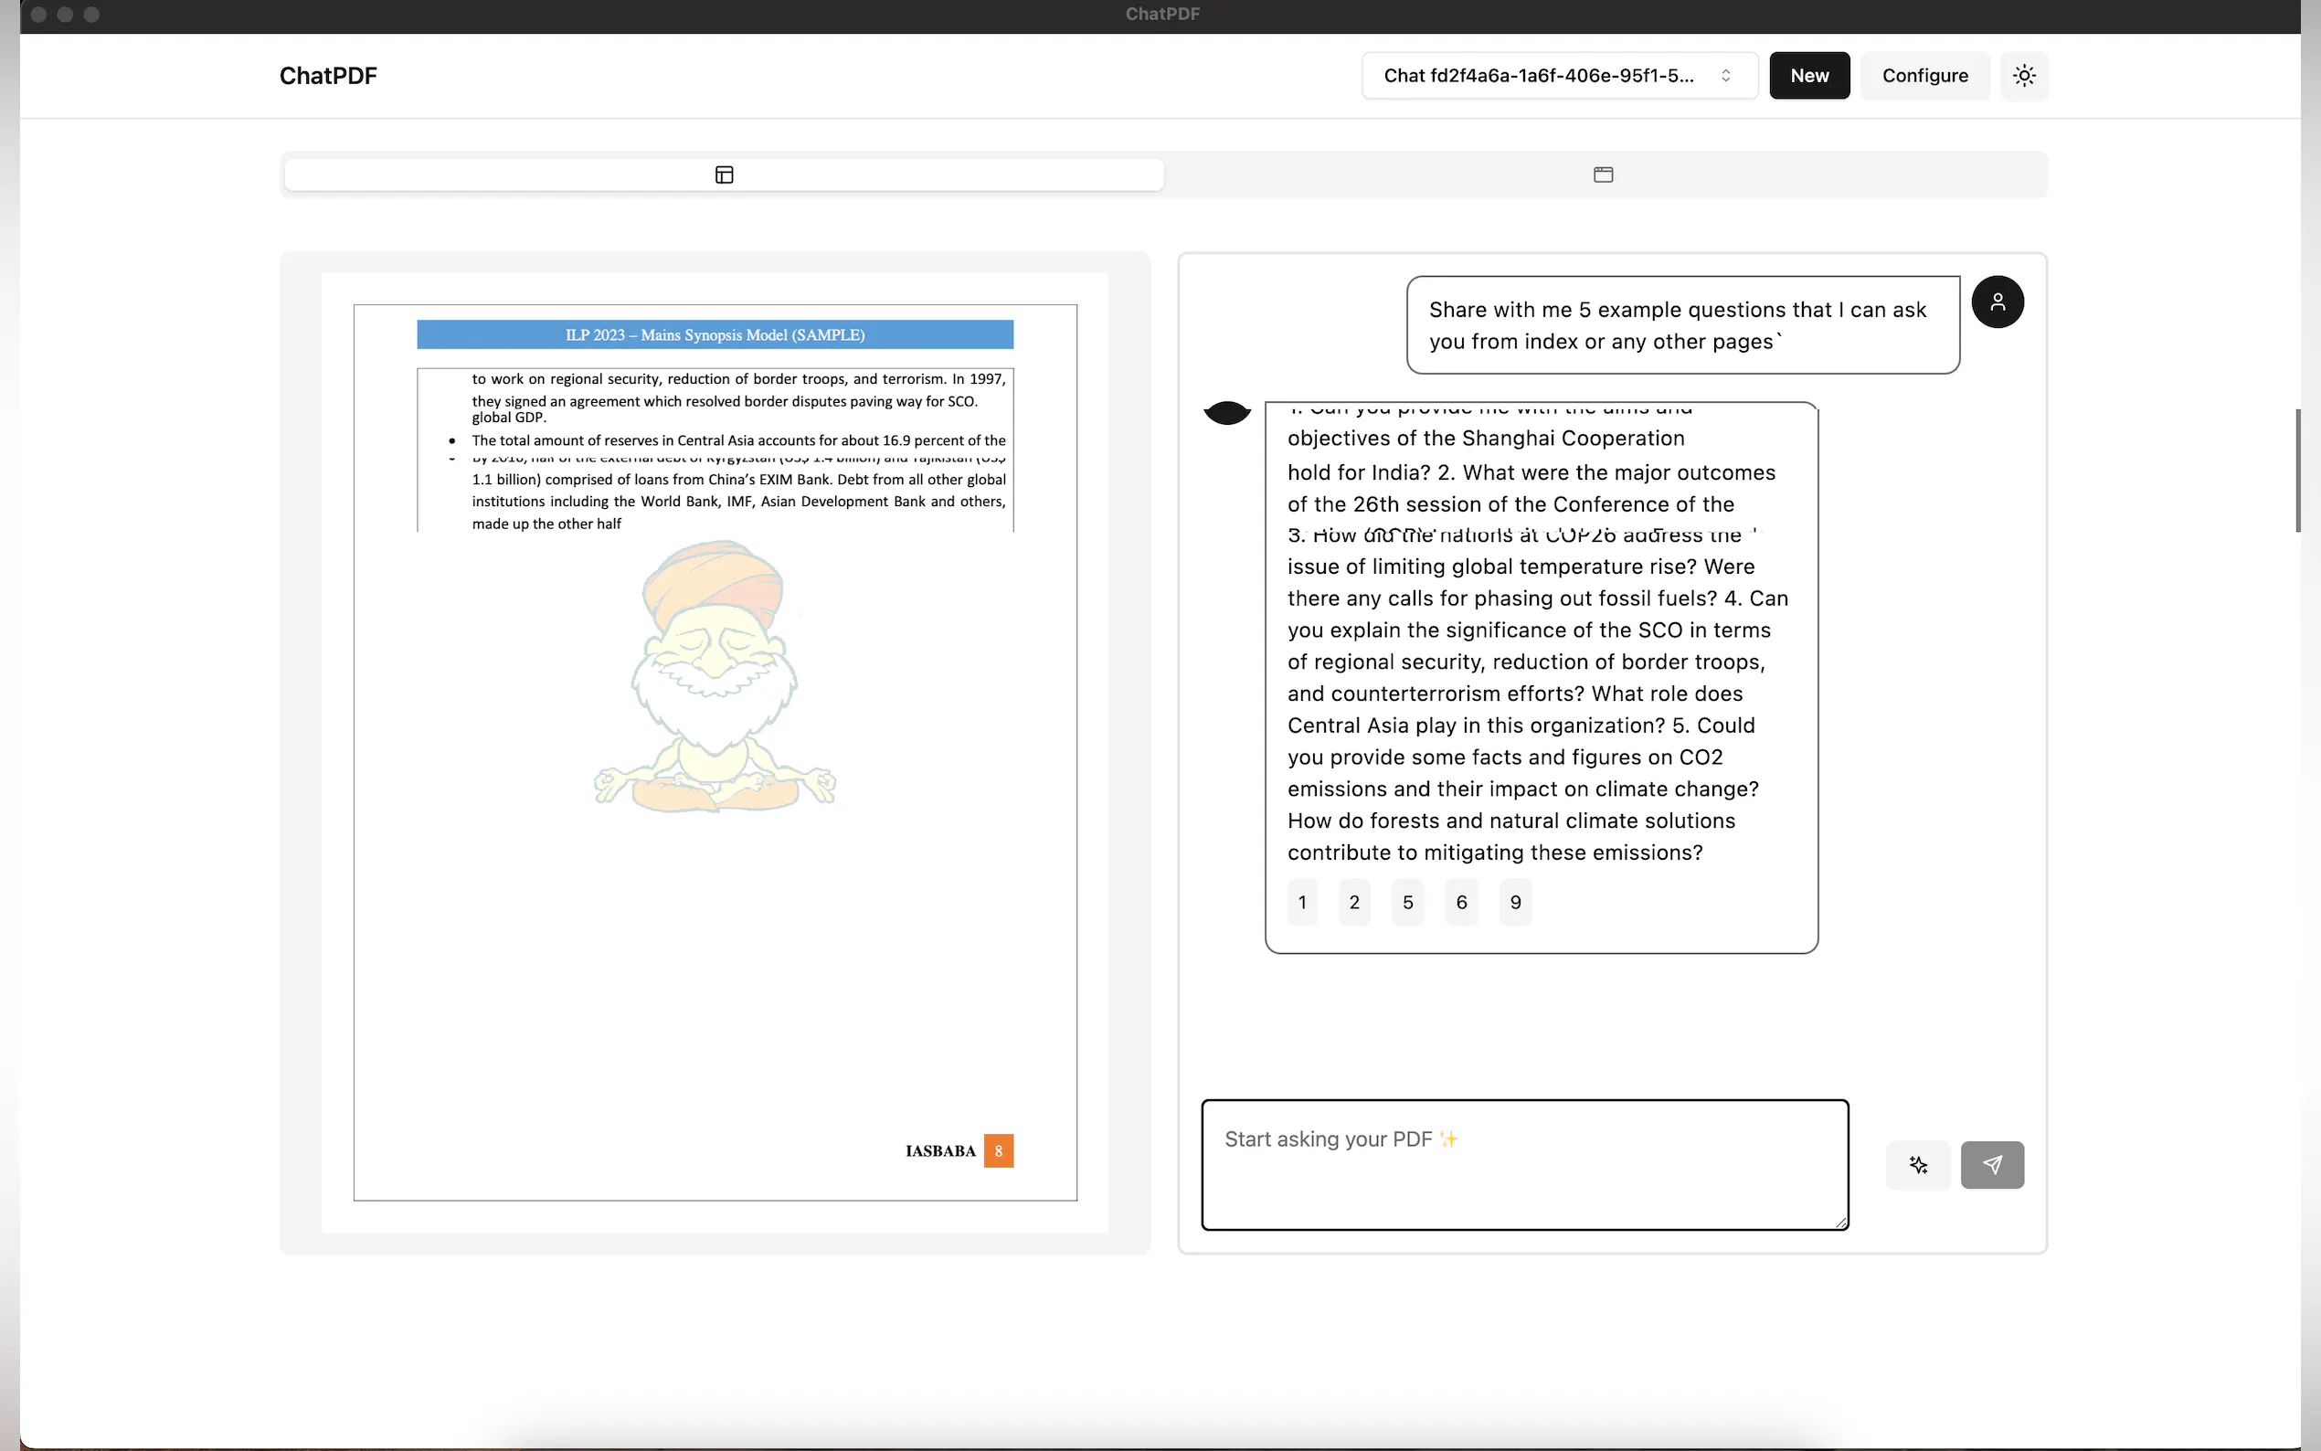2321x1451 pixels.
Task: Click the assistant bot avatar icon
Action: point(1226,413)
